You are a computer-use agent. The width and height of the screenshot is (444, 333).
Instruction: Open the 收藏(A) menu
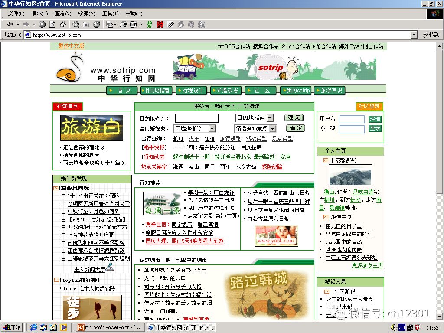(86, 13)
